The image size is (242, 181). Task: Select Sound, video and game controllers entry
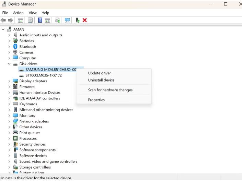[x=48, y=161]
